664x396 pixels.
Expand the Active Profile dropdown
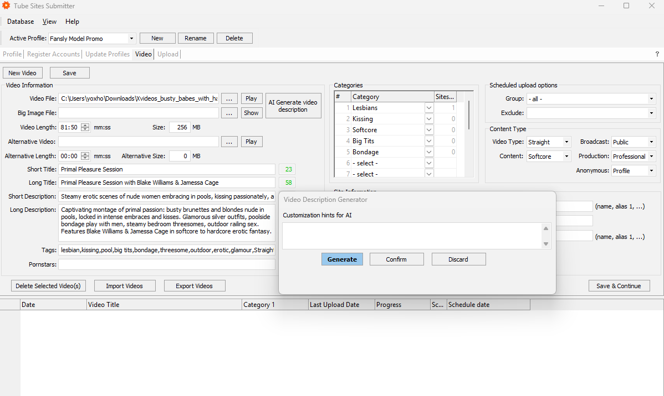pos(131,39)
